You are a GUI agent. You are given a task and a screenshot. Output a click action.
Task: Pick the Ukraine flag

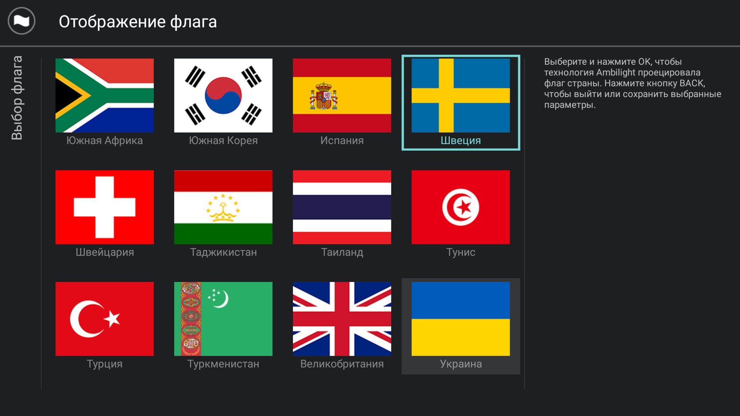click(x=461, y=319)
